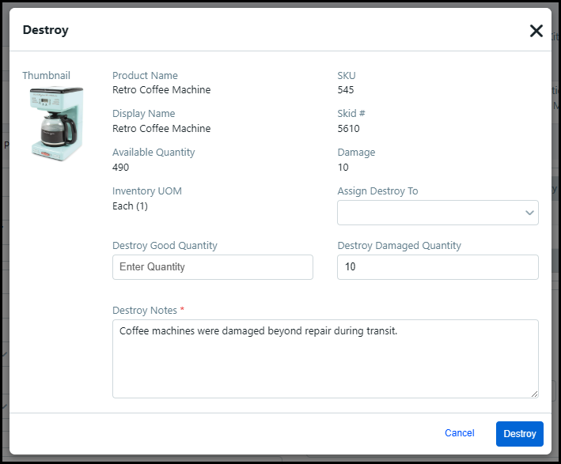Click the Destroy Notes label

(x=147, y=310)
